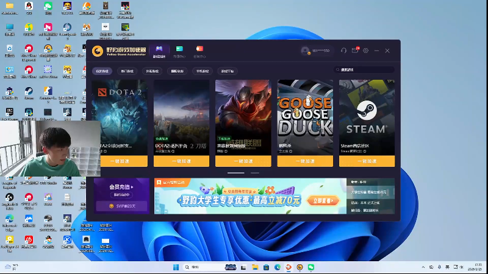488x274 pixels.
Task: Open the 英雄联盟 game card
Action: pos(243,118)
